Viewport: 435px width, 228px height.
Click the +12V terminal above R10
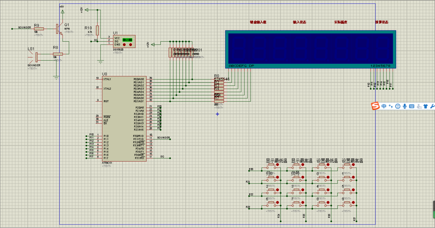click(x=87, y=10)
